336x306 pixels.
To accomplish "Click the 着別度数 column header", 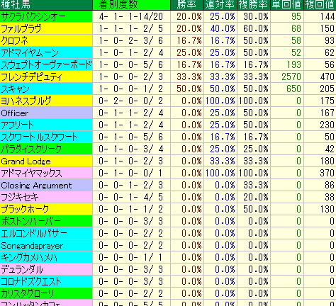I will 131,5.
